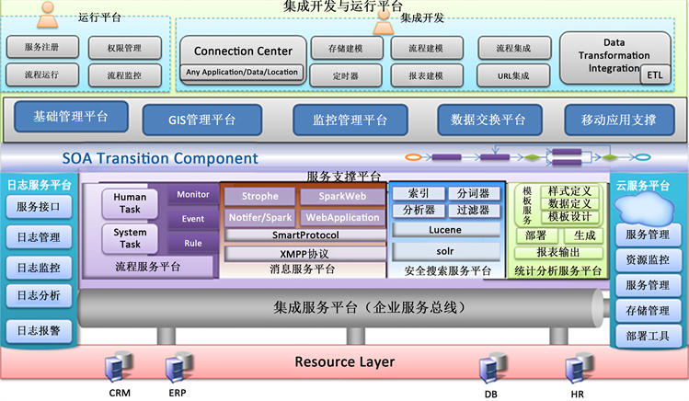Click the 服务注册 button
The width and height of the screenshot is (689, 401).
coord(43,47)
